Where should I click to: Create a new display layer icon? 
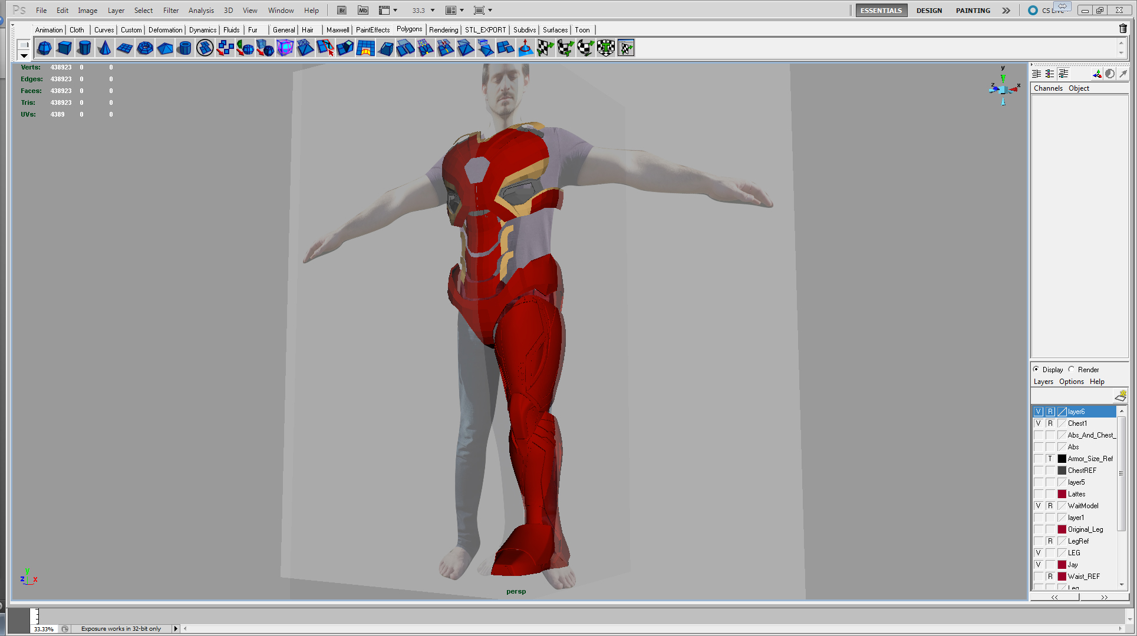click(x=1120, y=395)
